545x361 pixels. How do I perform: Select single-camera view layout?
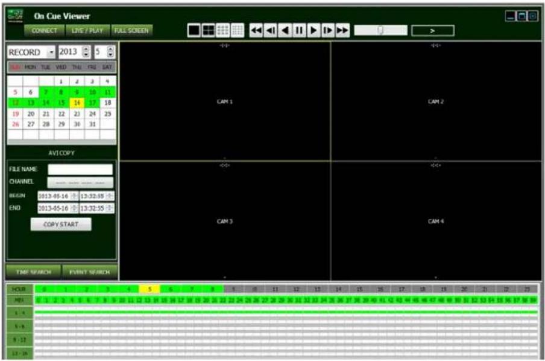click(194, 30)
